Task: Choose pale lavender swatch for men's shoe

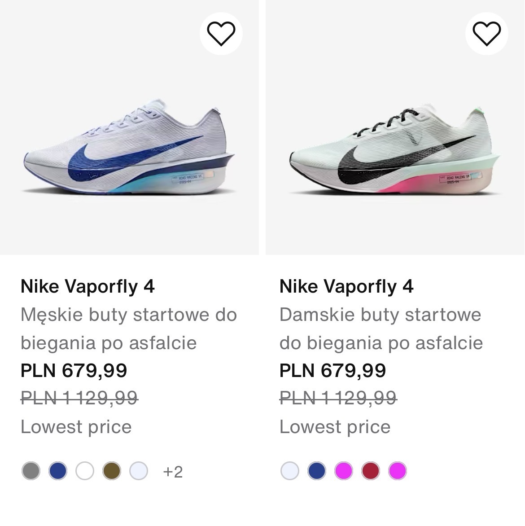Action: click(139, 471)
